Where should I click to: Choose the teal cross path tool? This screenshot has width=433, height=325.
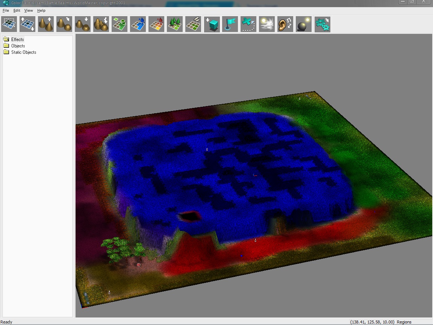point(248,24)
